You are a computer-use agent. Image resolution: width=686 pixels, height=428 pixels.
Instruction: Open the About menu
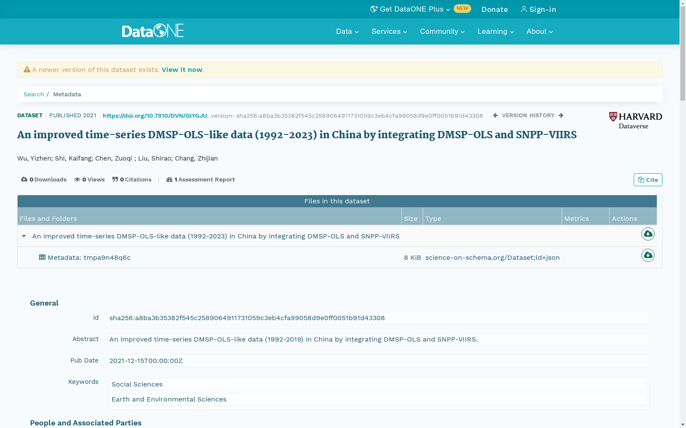[x=540, y=31]
